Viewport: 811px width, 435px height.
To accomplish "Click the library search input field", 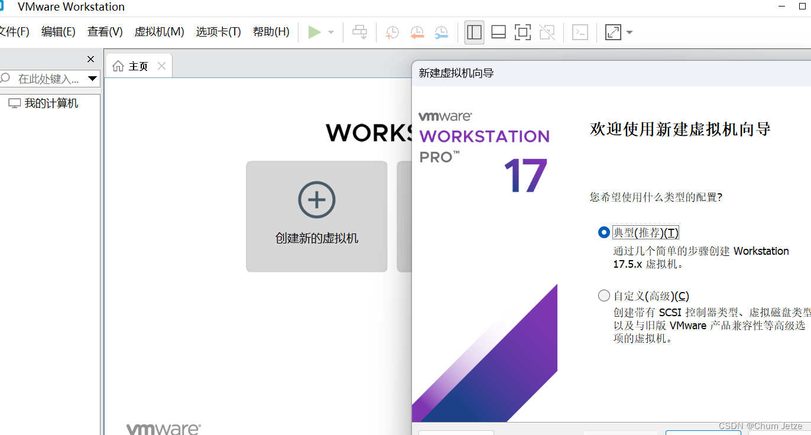I will pyautogui.click(x=49, y=79).
